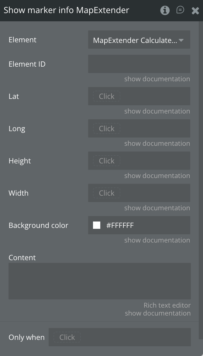Insert dynamic data for Lat

coord(107,96)
